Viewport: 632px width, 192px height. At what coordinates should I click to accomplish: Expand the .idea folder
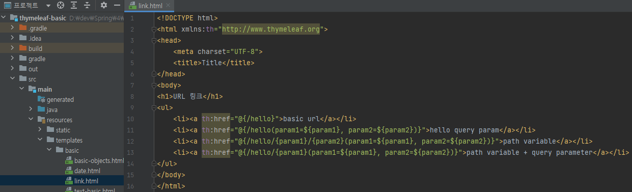(x=13, y=38)
